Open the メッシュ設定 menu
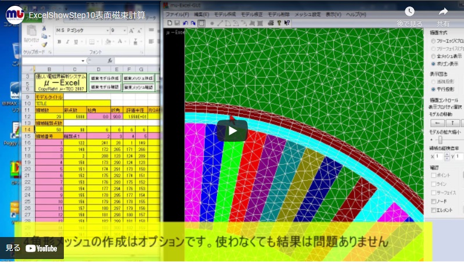Image resolution: width=464 pixels, height=262 pixels. pyautogui.click(x=308, y=14)
